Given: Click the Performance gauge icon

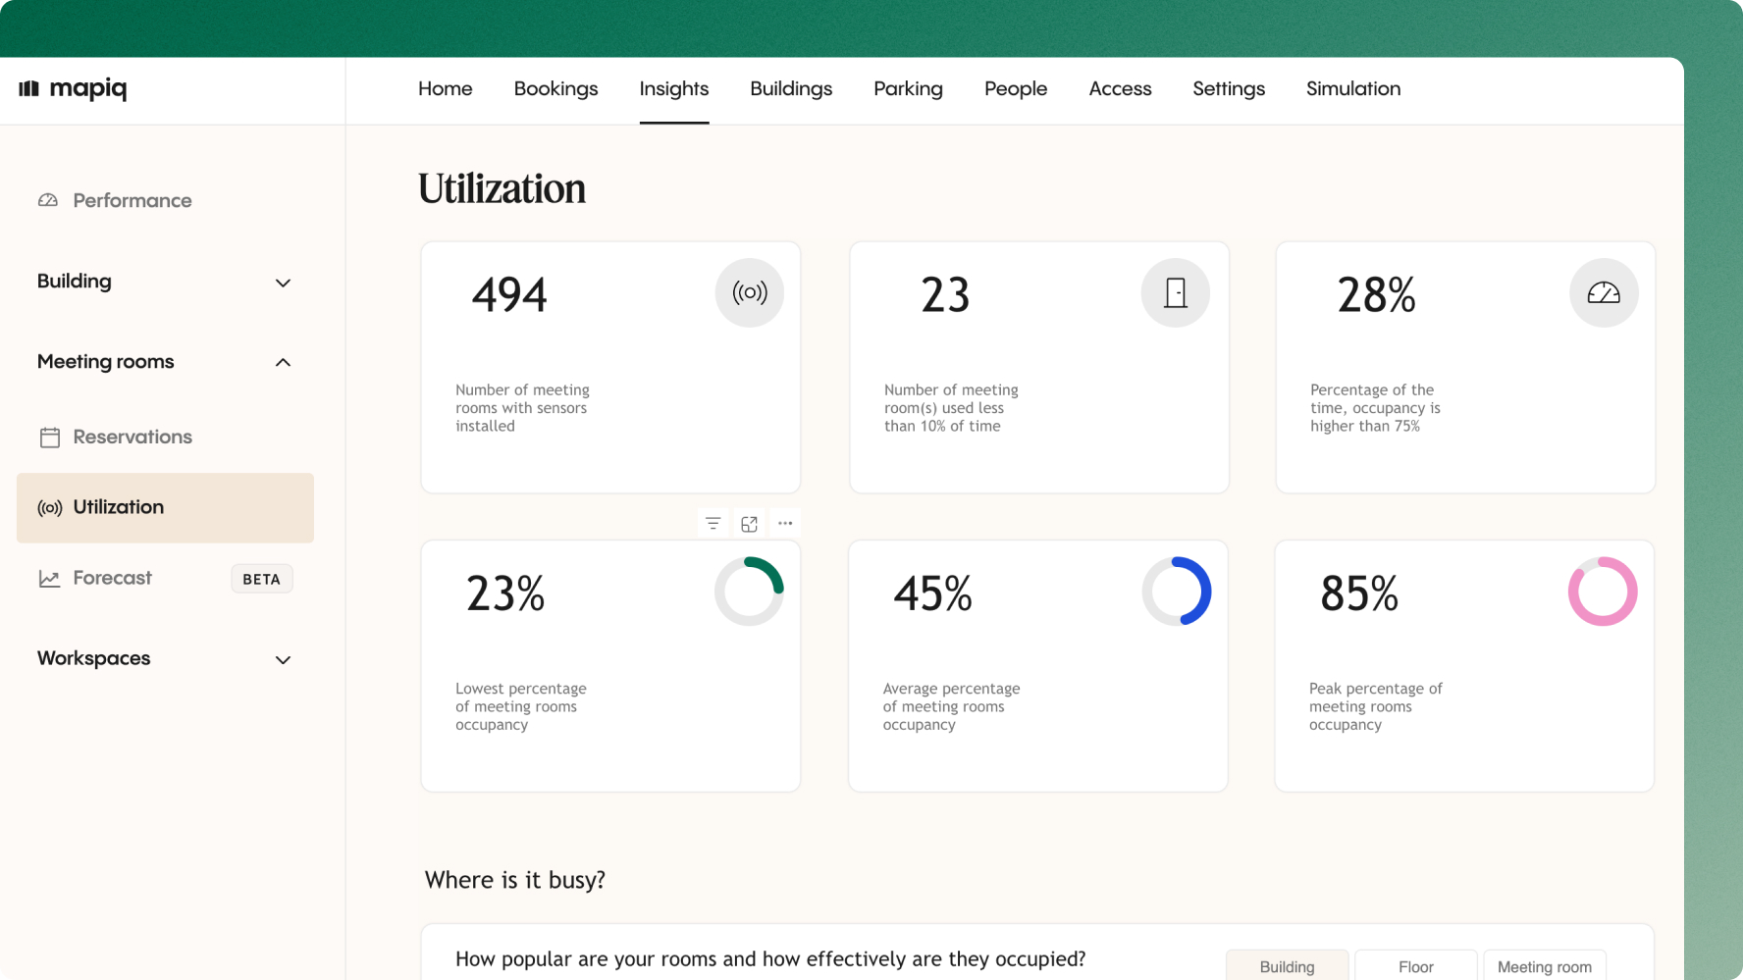Looking at the screenshot, I should [x=48, y=200].
